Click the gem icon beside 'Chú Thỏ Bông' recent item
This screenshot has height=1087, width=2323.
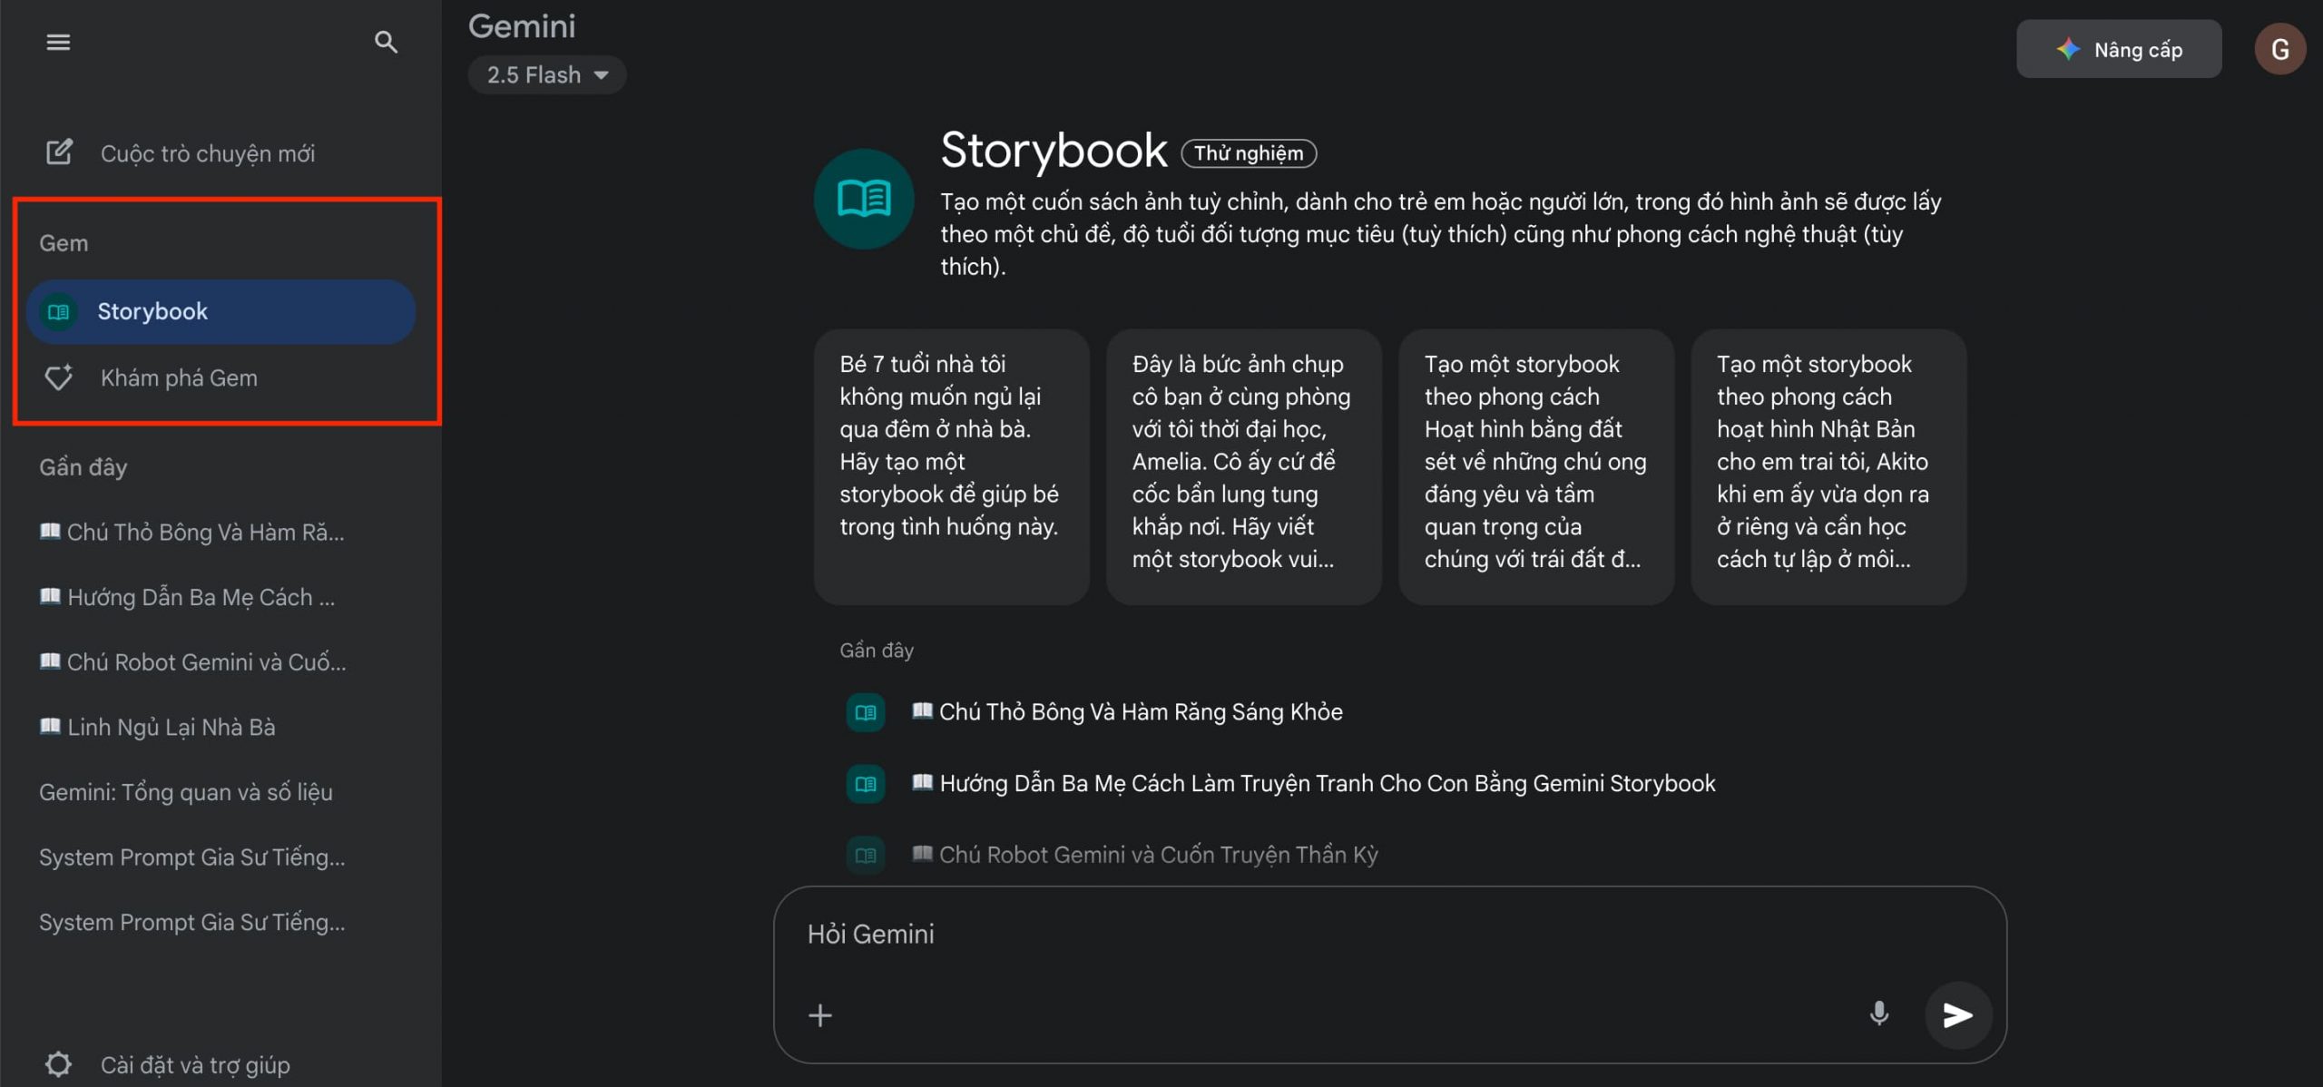point(865,712)
